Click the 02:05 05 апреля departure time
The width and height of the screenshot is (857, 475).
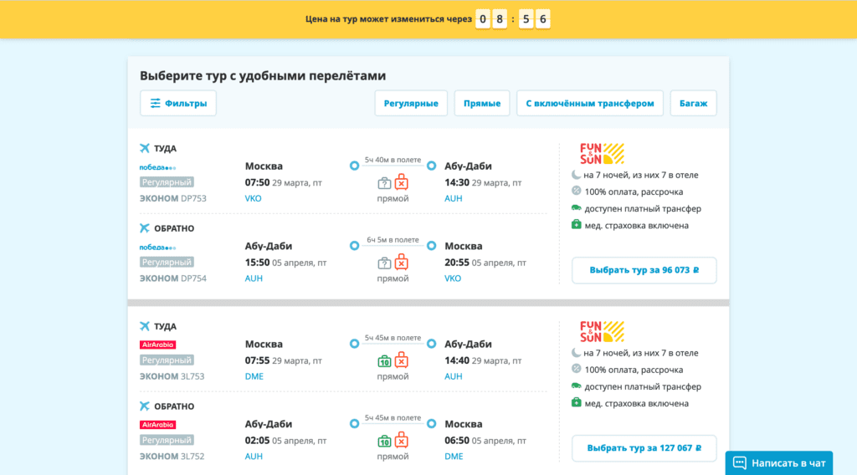(x=285, y=441)
